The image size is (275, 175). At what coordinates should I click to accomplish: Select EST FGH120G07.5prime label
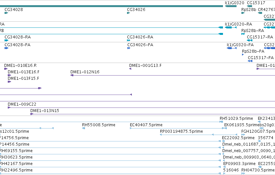pyautogui.click(x=258, y=131)
